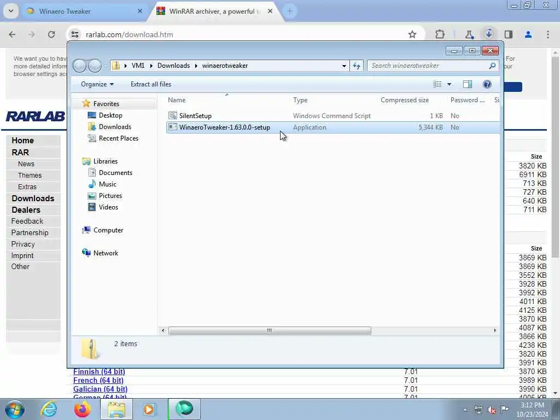Click Explorer back navigation button
560x420 pixels.
(80, 66)
